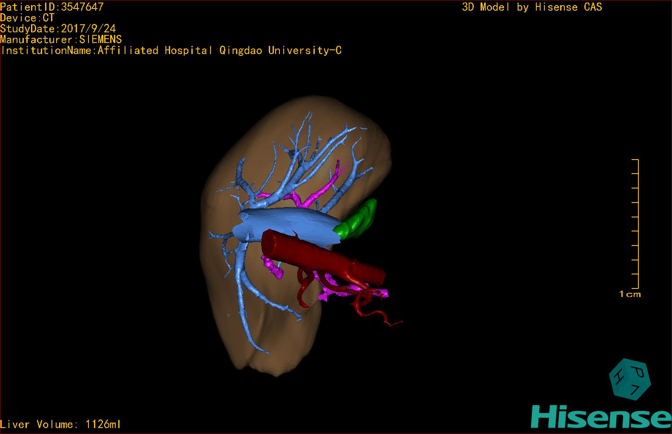Click the "Device:CT" label
Viewport: 672px width, 434px height.
27,18
